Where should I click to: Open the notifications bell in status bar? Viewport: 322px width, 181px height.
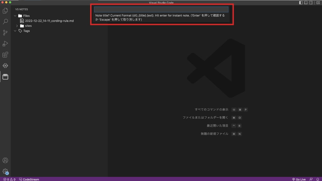318,179
